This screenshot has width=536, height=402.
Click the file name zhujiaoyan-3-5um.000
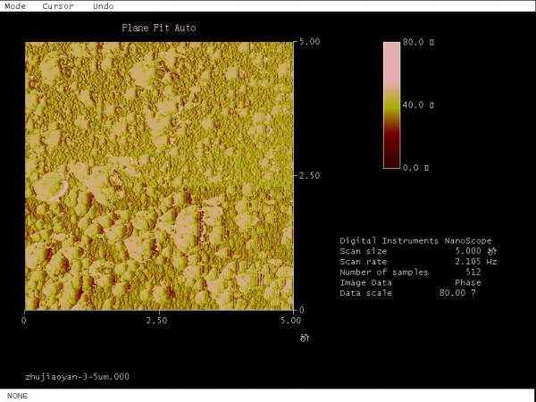pos(77,376)
